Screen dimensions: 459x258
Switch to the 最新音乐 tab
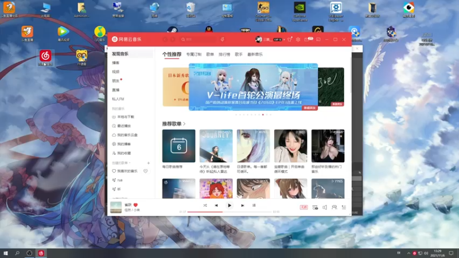[255, 54]
